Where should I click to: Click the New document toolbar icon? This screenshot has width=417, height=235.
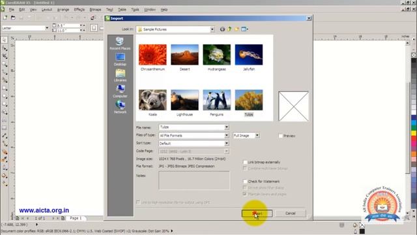[x=5, y=18]
